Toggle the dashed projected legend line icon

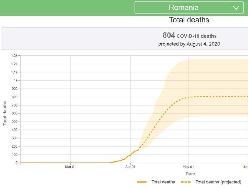[186, 182]
